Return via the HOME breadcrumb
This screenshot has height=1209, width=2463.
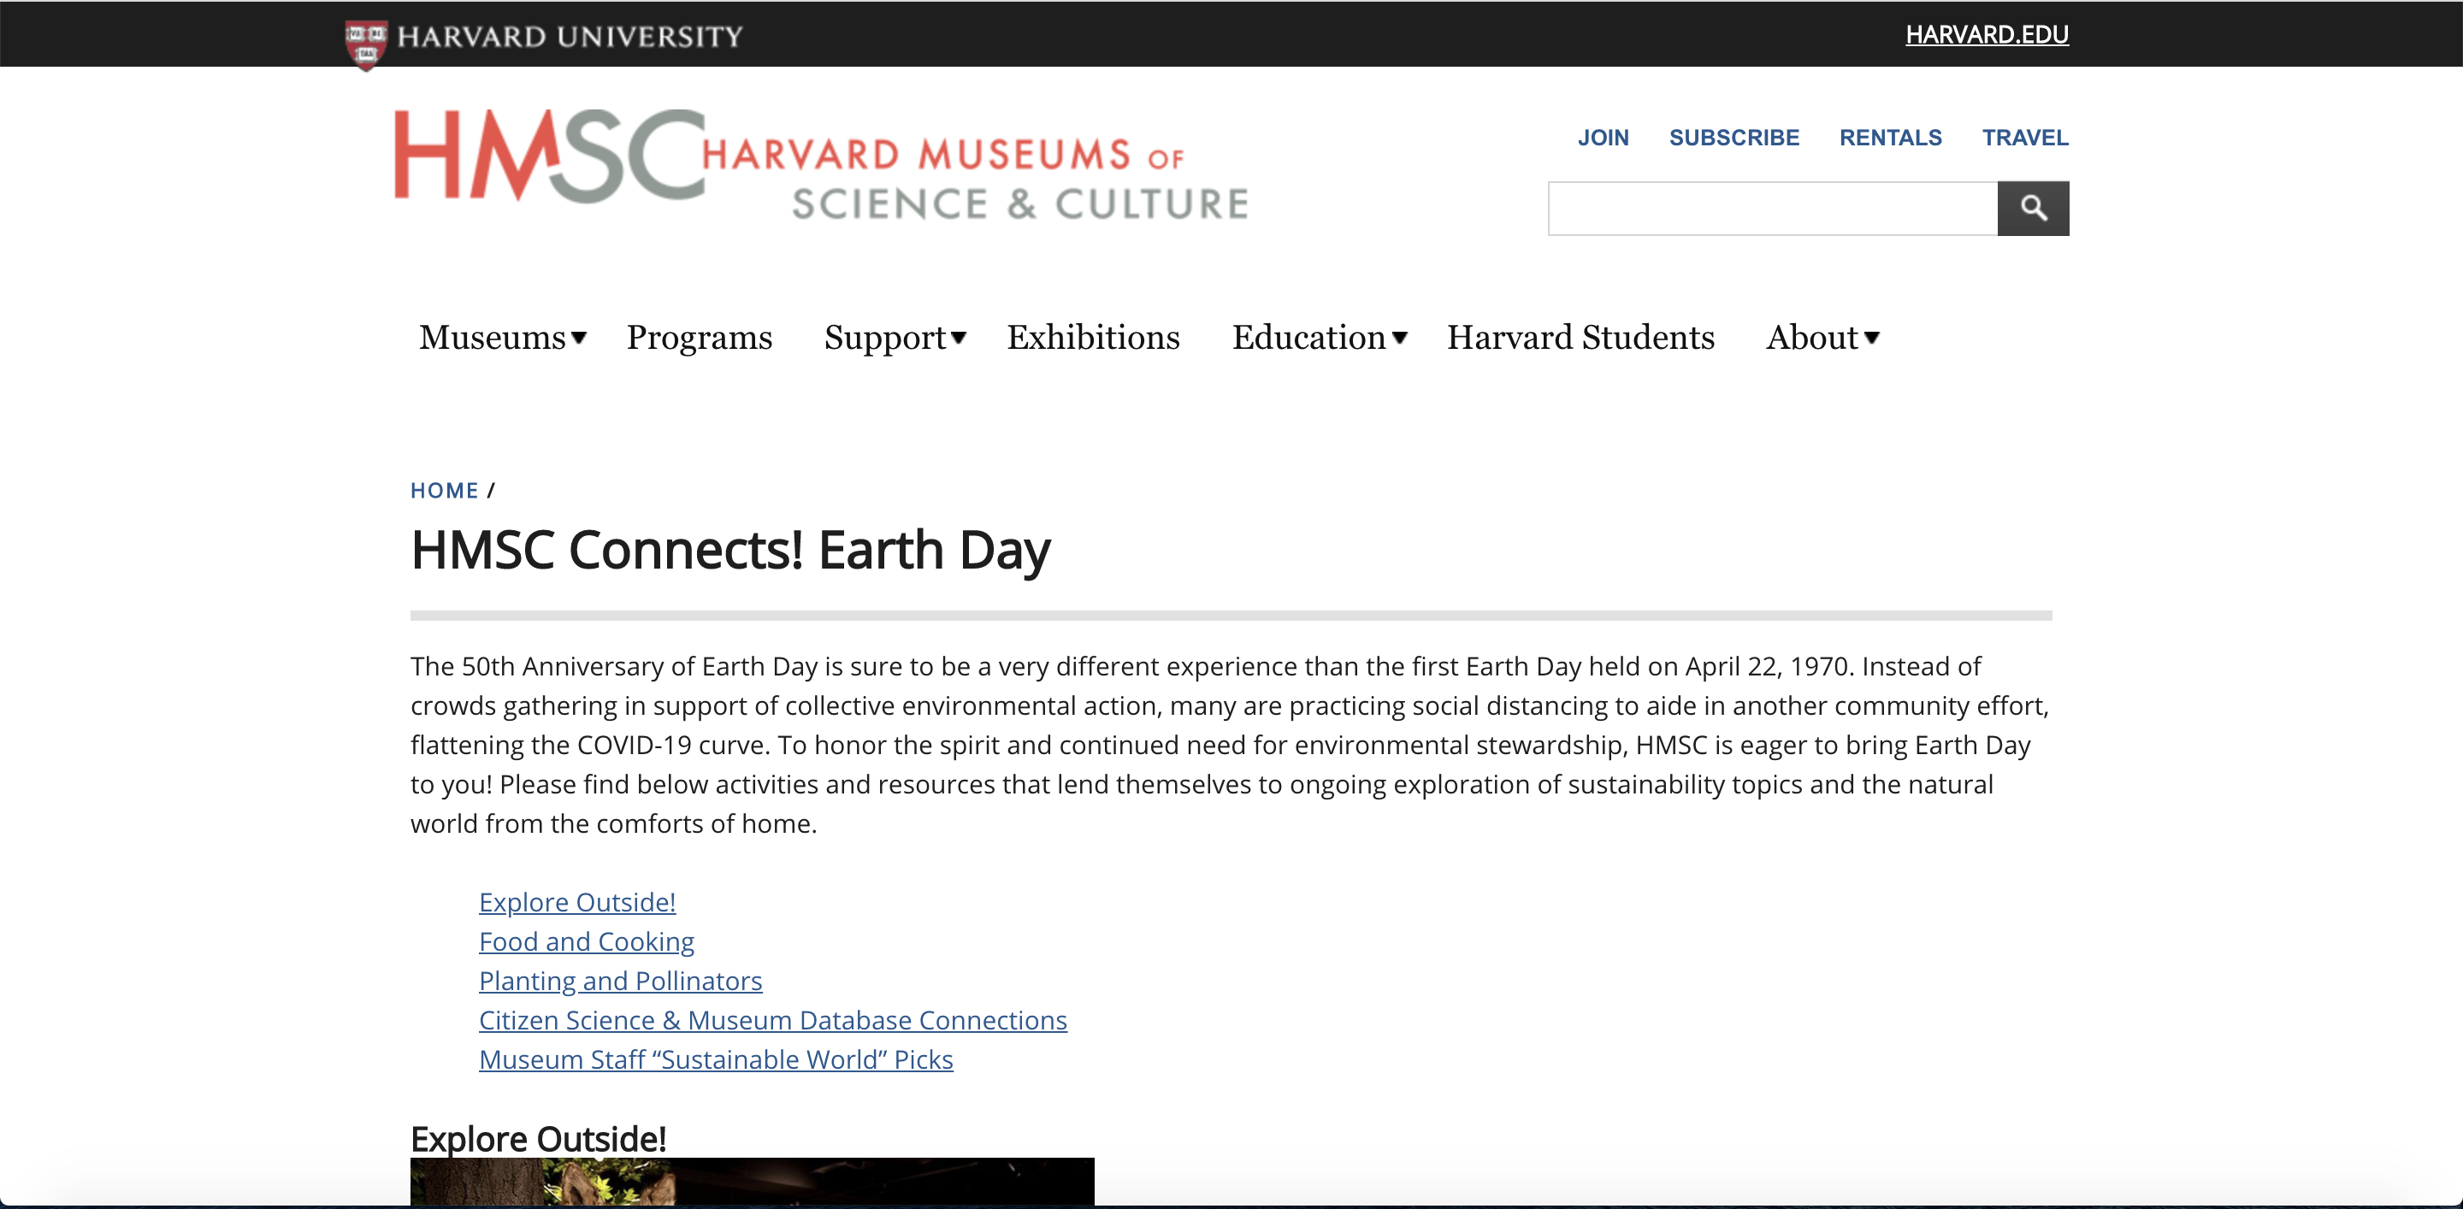pyautogui.click(x=445, y=490)
